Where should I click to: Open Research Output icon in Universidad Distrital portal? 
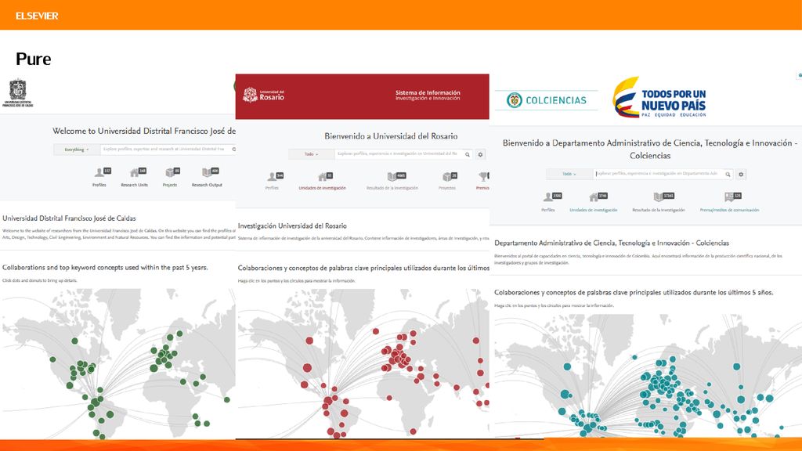pyautogui.click(x=210, y=173)
